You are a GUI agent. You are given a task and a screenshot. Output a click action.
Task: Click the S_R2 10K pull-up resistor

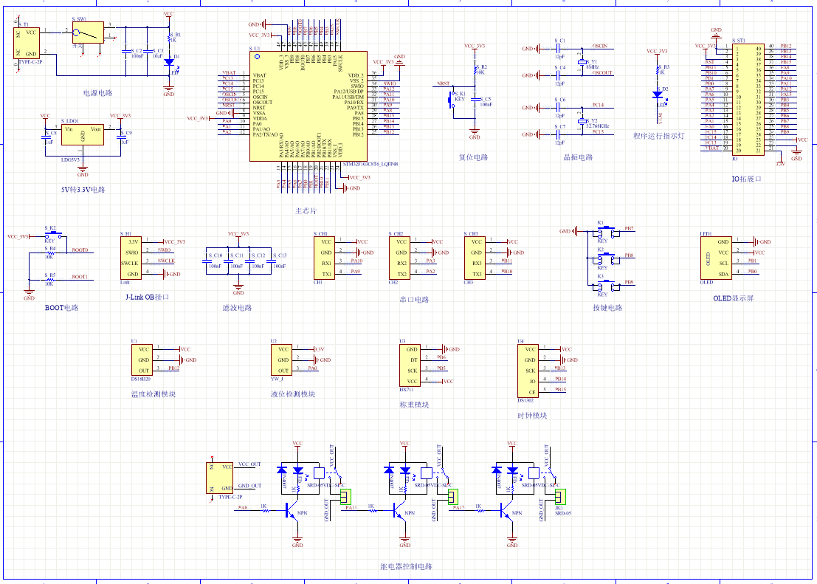click(x=475, y=70)
